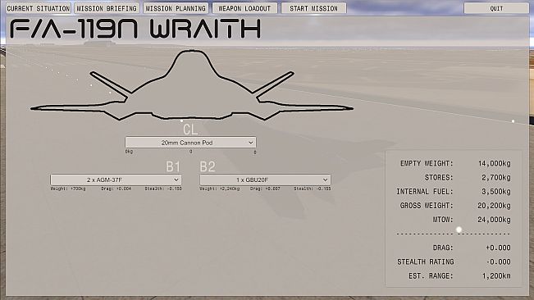Click the B2 Stealth -0.155 text
This screenshot has height=300, width=534.
[x=313, y=189]
